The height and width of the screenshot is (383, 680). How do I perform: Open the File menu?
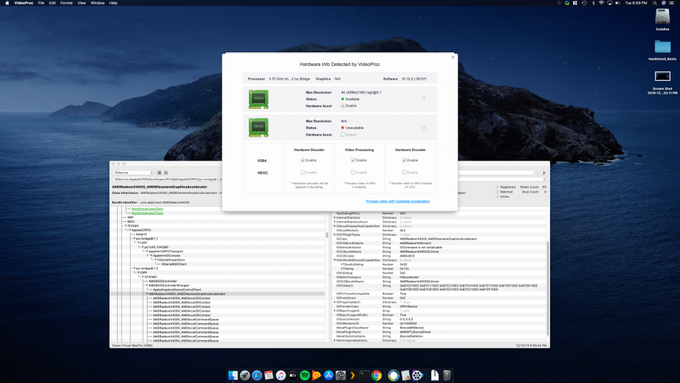point(41,3)
